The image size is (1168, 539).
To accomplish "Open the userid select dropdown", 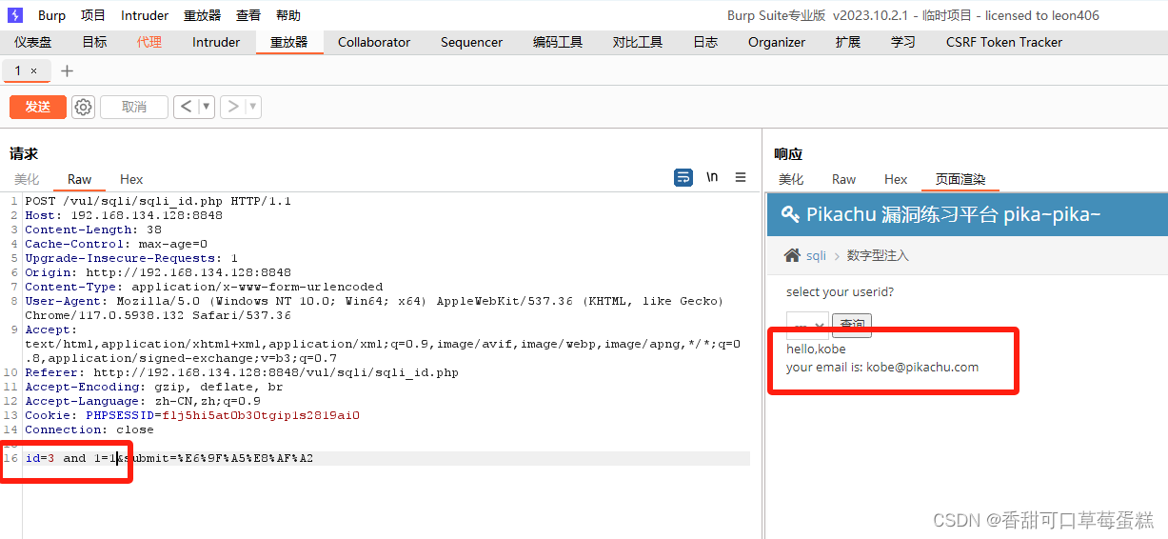I will click(x=807, y=325).
